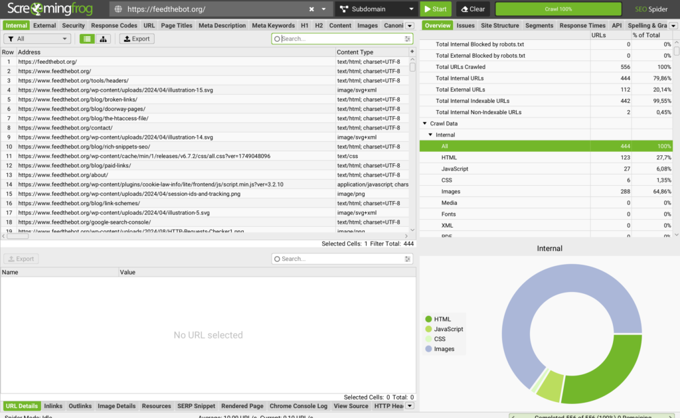680x418 pixels.
Task: Open the View Source tab
Action: click(x=351, y=406)
